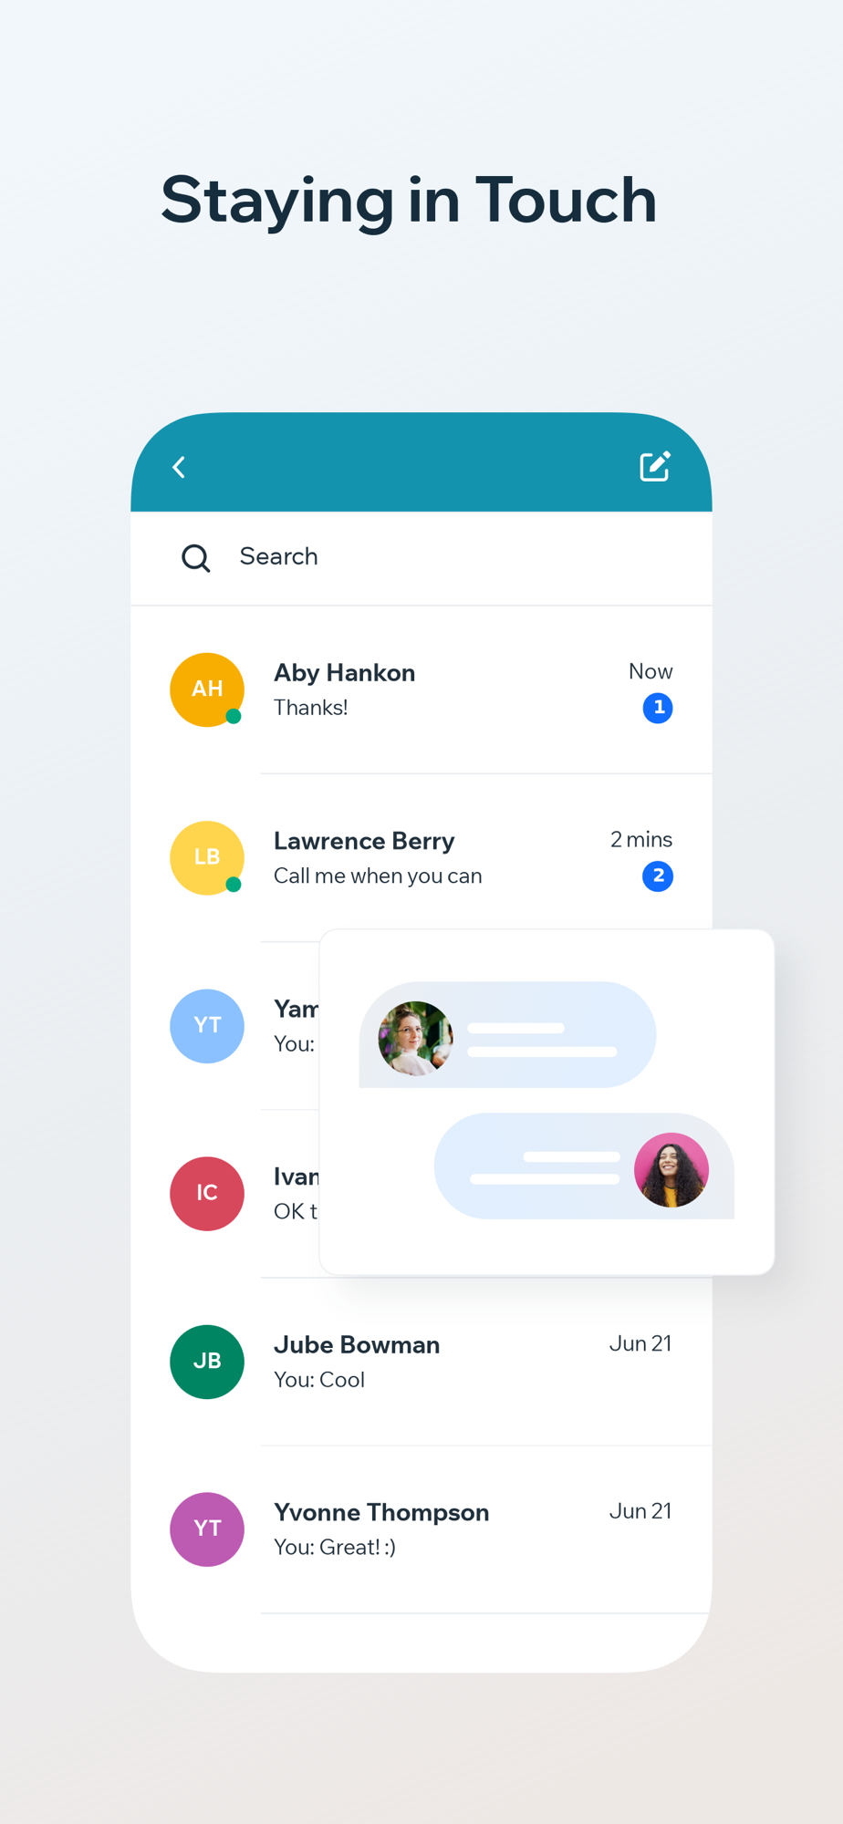Tap the light blue YT avatar
The width and height of the screenshot is (843, 1824).
207,1026
